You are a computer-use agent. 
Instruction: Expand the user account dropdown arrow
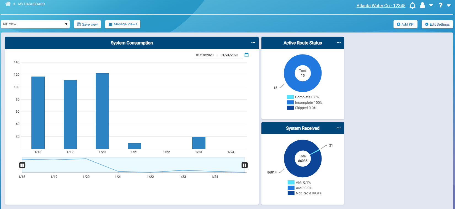tap(431, 6)
